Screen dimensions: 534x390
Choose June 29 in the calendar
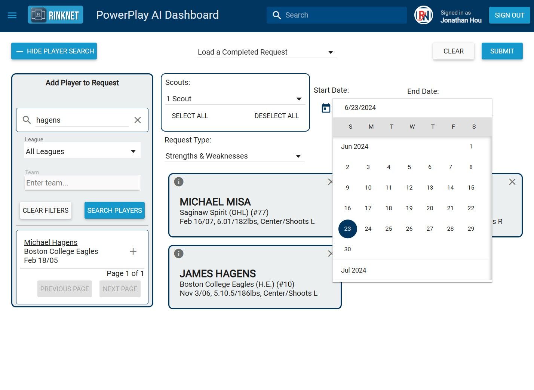pyautogui.click(x=471, y=229)
